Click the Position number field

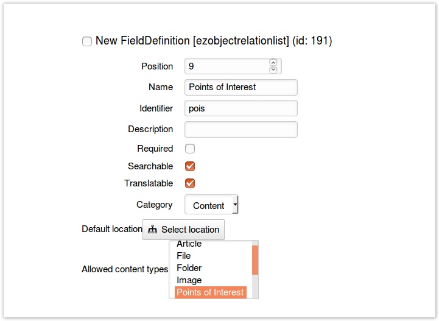point(225,66)
